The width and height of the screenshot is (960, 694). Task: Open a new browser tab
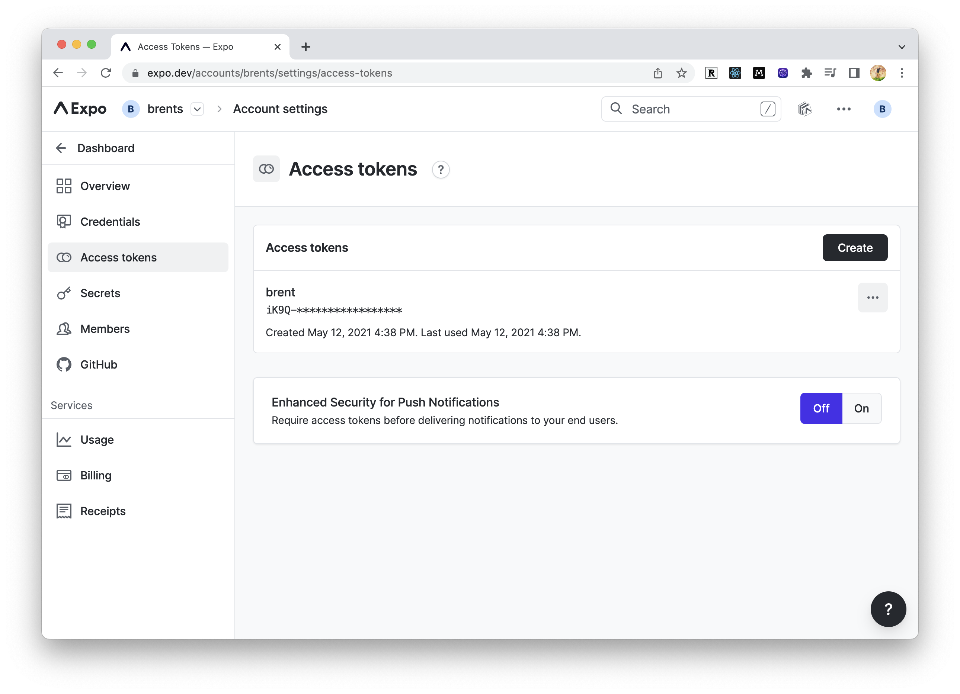(305, 46)
